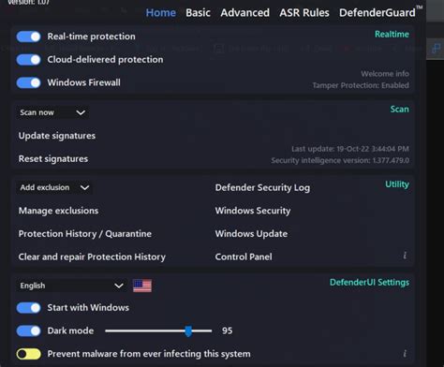Screen dimensions: 444x367
Task: Go to the ASR Rules tab
Action: point(304,13)
